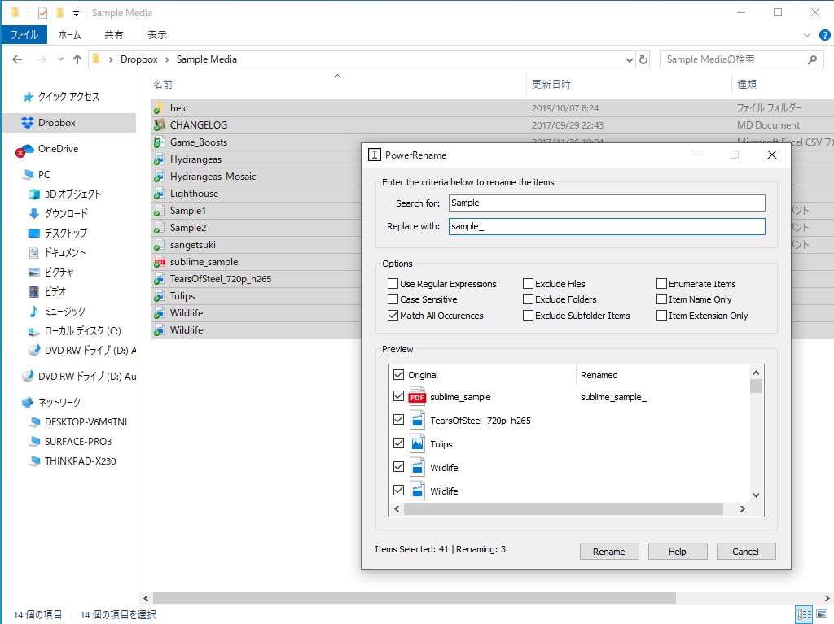Open the Explorer help question icon
The height and width of the screenshot is (624, 834).
coord(824,36)
